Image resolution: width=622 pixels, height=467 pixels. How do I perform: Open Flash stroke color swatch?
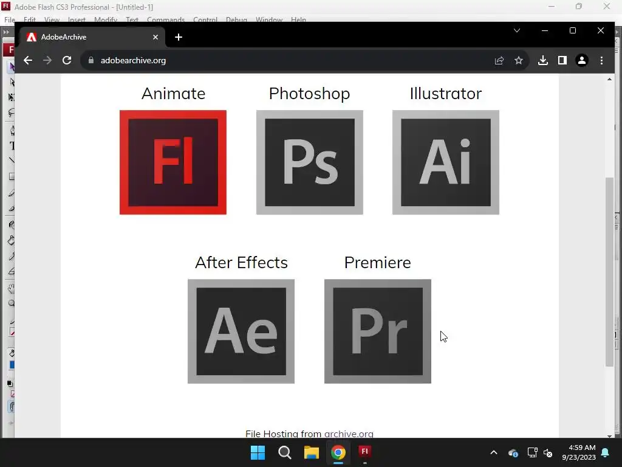[x=12, y=332]
